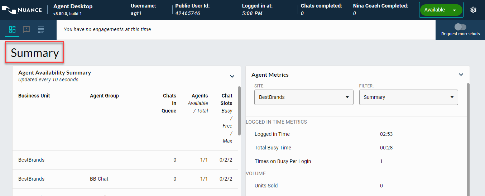The width and height of the screenshot is (485, 196).
Task: Open the Available status dropdown
Action: (x=441, y=10)
